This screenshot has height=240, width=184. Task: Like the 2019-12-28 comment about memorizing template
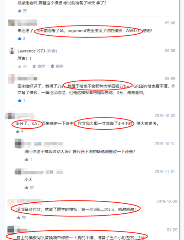click(21, 218)
